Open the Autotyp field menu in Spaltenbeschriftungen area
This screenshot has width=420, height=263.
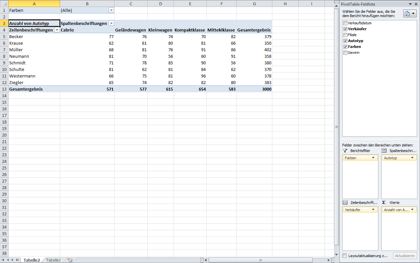(x=412, y=158)
